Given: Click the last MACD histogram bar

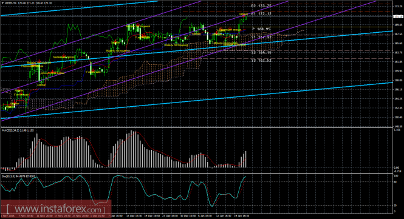Looking at the screenshot, I should click(x=246, y=160).
